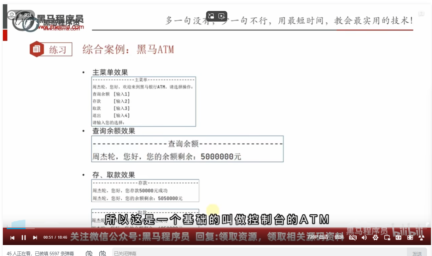Click the playback time 00:51 / 18:46

tap(55, 237)
